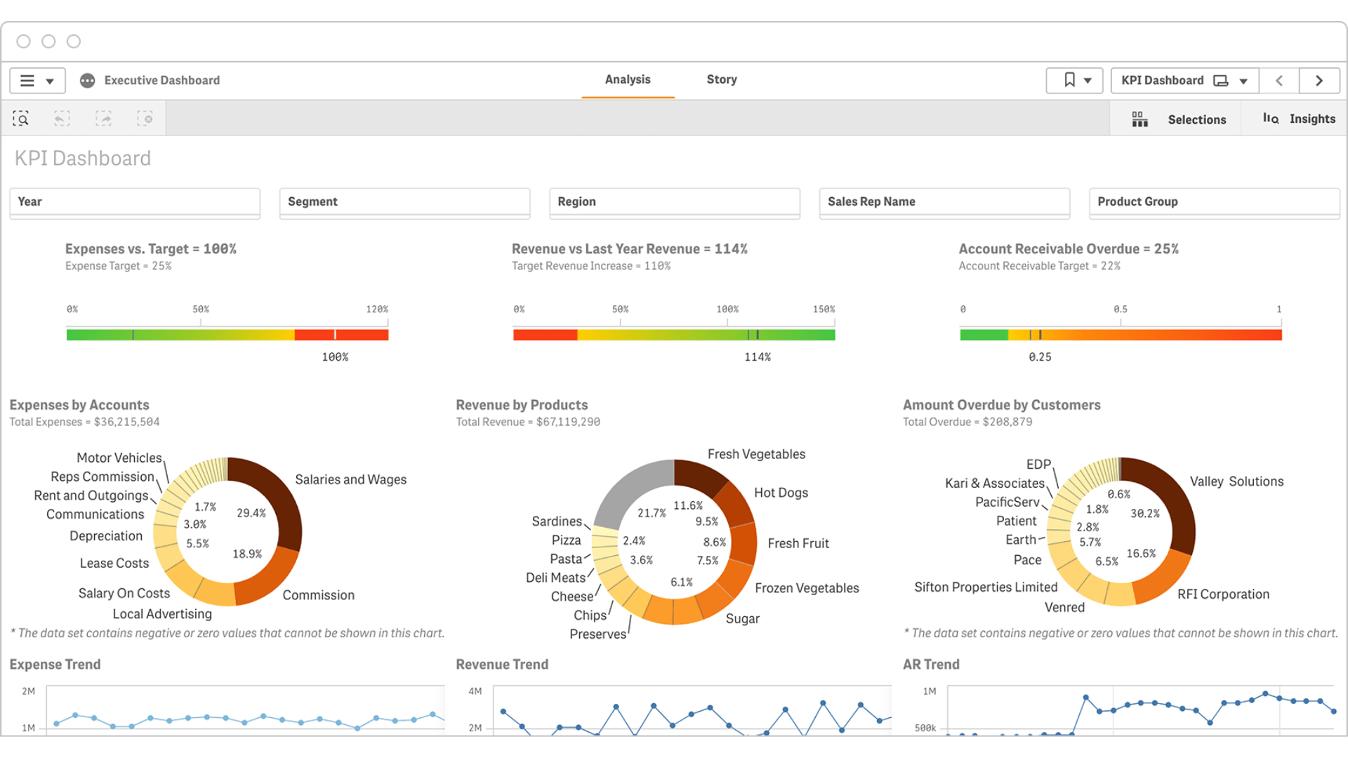Switch to the Story tab
1348x758 pixels.
[721, 80]
